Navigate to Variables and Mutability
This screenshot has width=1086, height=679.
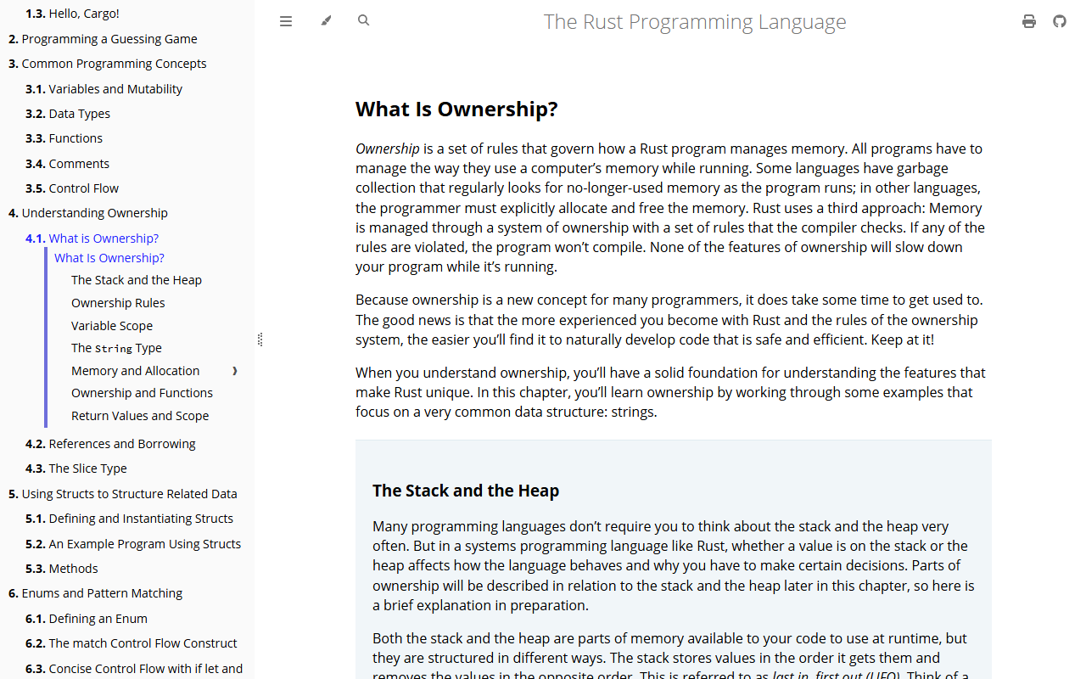[104, 89]
